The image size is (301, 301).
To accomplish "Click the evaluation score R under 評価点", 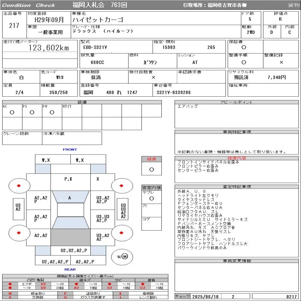I will (x=280, y=19).
